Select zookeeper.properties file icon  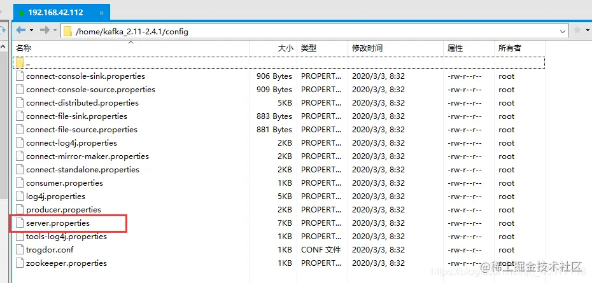pos(20,263)
